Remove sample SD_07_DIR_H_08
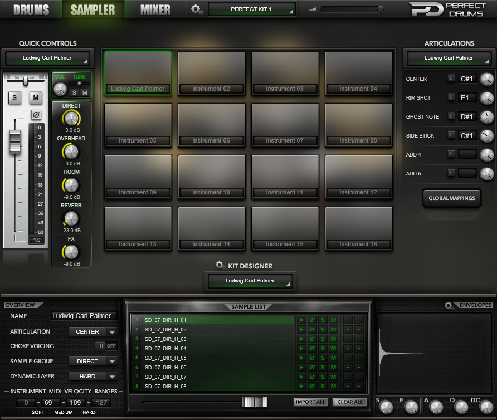 [x=359, y=387]
